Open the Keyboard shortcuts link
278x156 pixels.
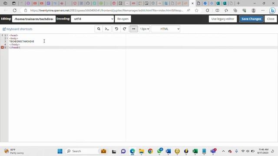click(x=17, y=29)
